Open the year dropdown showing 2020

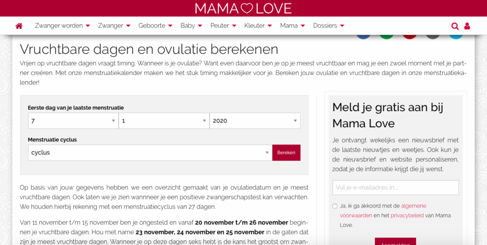pyautogui.click(x=255, y=121)
